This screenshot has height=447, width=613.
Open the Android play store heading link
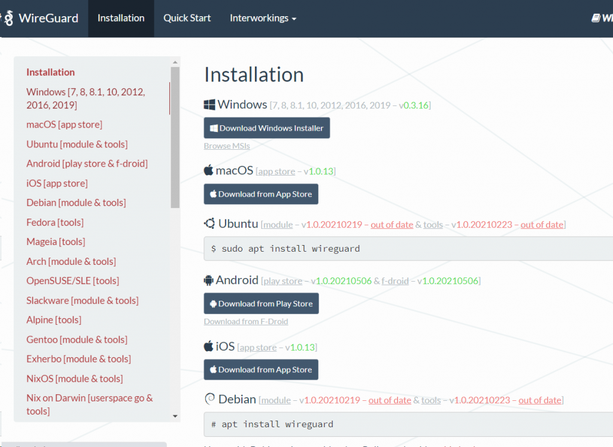283,281
